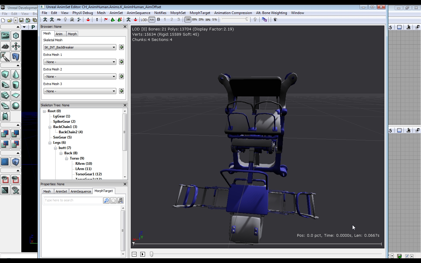The image size is (421, 263).
Task: Toggle the B base LOD button
Action: pyautogui.click(x=159, y=20)
